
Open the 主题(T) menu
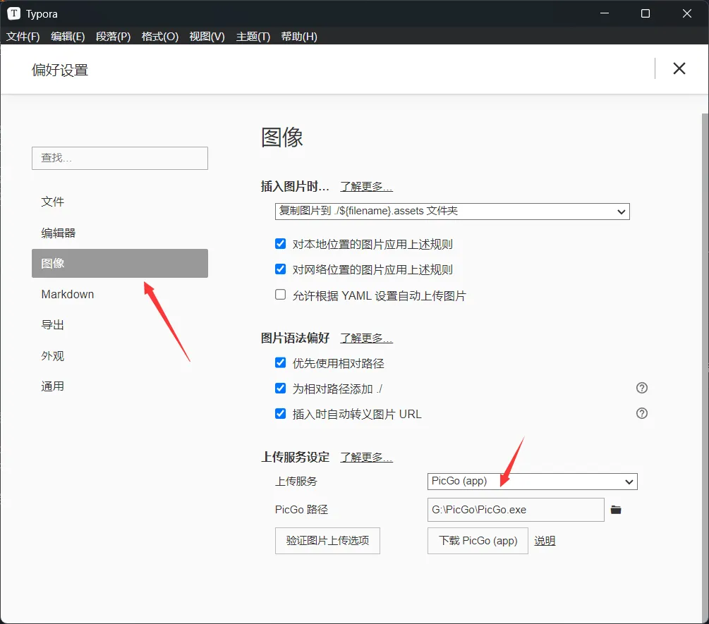coord(253,36)
